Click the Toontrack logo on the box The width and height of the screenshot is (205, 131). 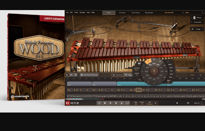click(20, 96)
